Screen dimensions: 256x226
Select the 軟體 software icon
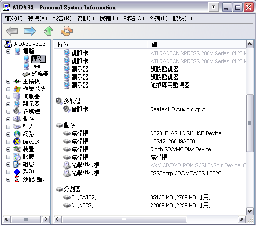pos(17,157)
